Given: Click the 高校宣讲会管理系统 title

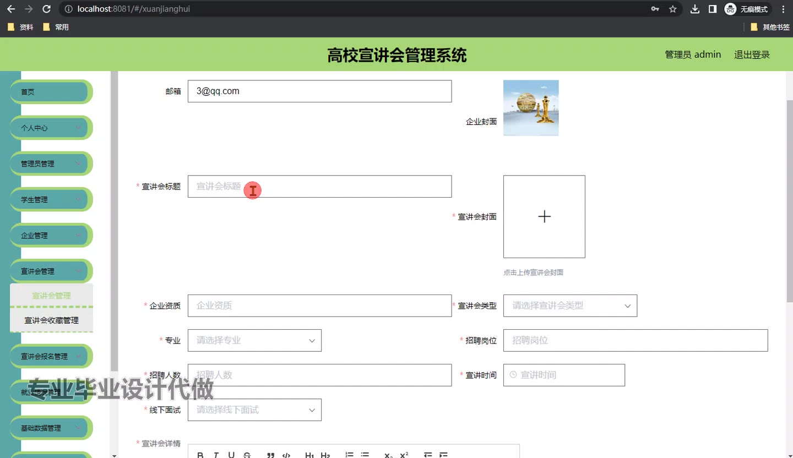Looking at the screenshot, I should pyautogui.click(x=397, y=55).
